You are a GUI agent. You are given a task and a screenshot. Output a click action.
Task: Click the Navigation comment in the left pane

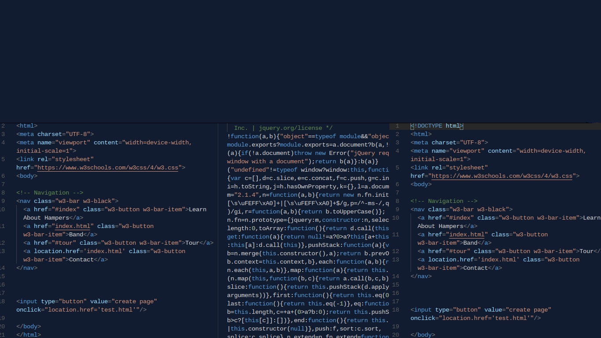coord(50,193)
